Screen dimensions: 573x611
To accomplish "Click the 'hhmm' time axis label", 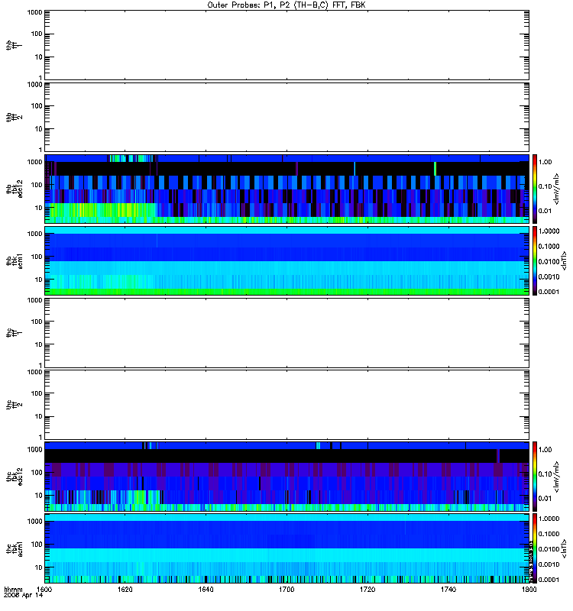I will (14, 589).
